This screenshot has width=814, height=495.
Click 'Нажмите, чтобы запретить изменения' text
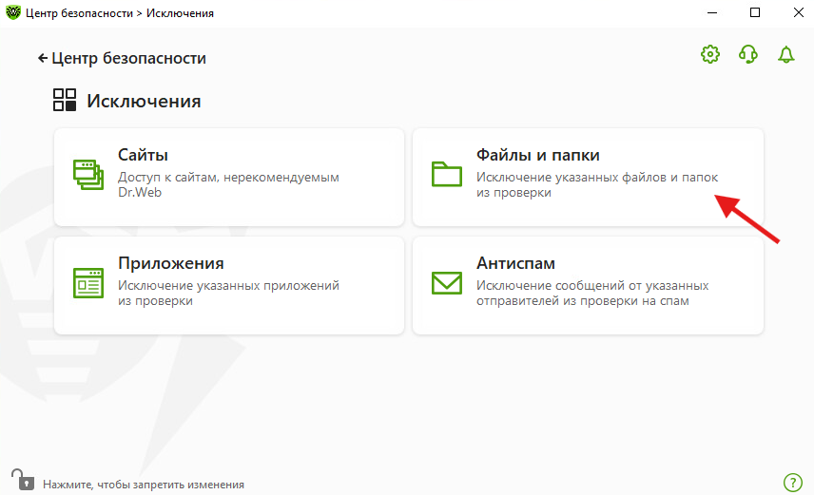pos(144,485)
